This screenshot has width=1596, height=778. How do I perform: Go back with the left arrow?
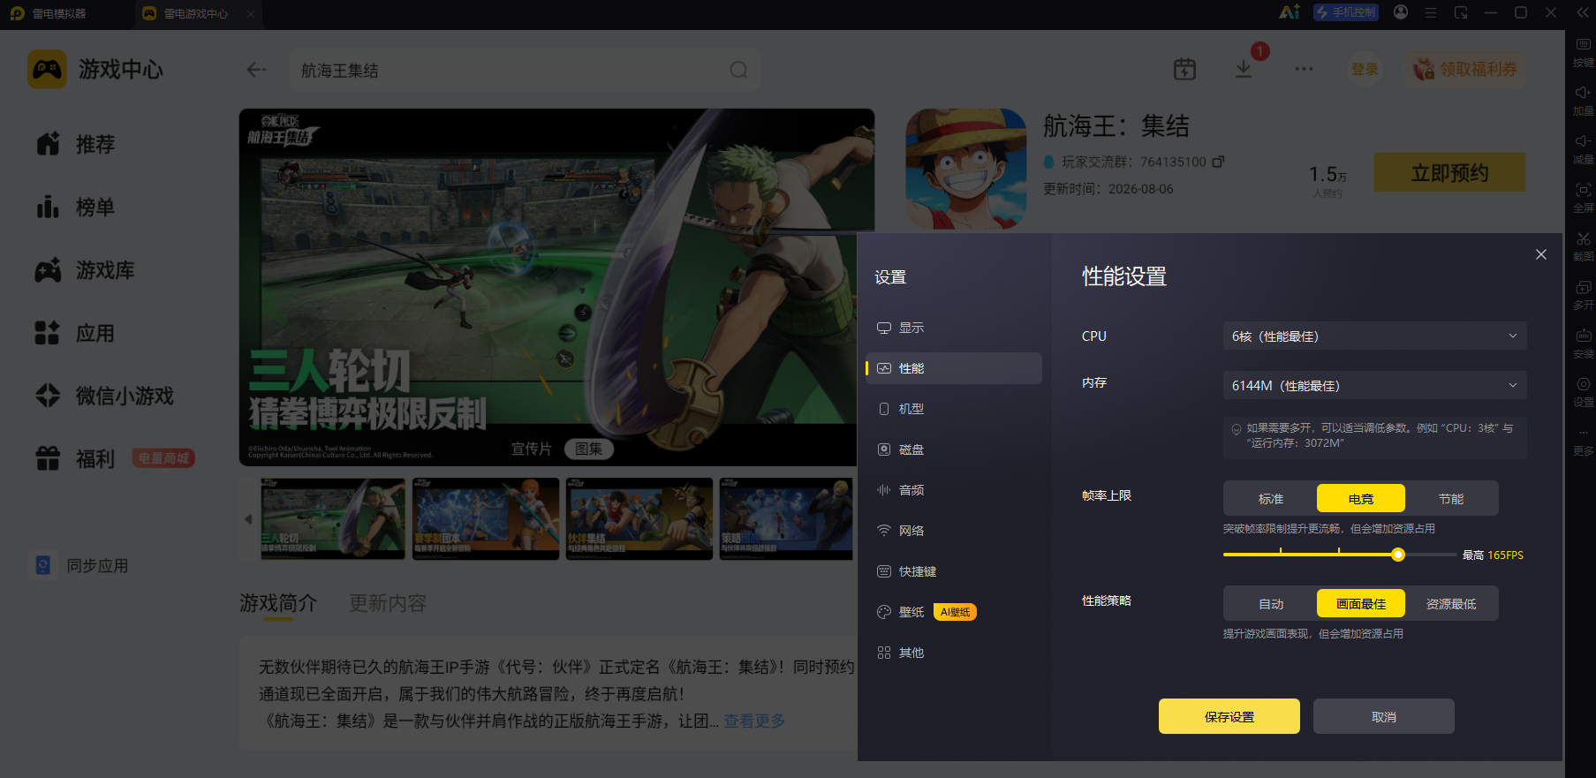coord(257,70)
